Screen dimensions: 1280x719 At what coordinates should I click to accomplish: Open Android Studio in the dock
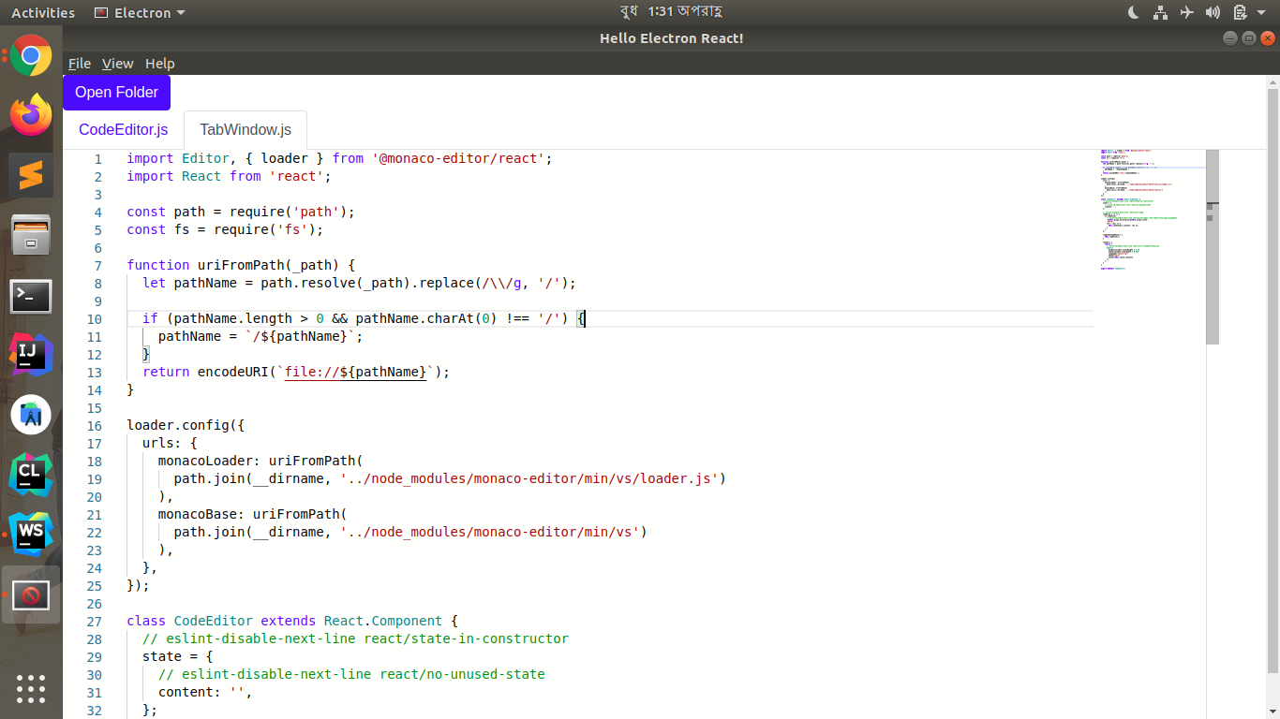coord(31,414)
